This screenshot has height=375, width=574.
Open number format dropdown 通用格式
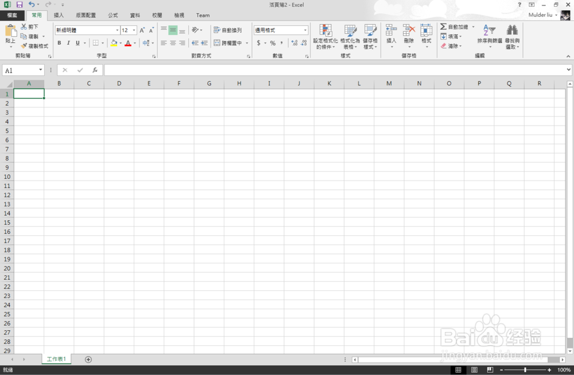305,30
